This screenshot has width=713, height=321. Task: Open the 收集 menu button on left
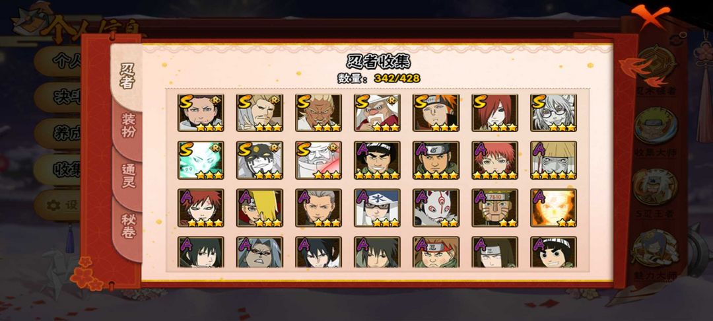coord(58,170)
